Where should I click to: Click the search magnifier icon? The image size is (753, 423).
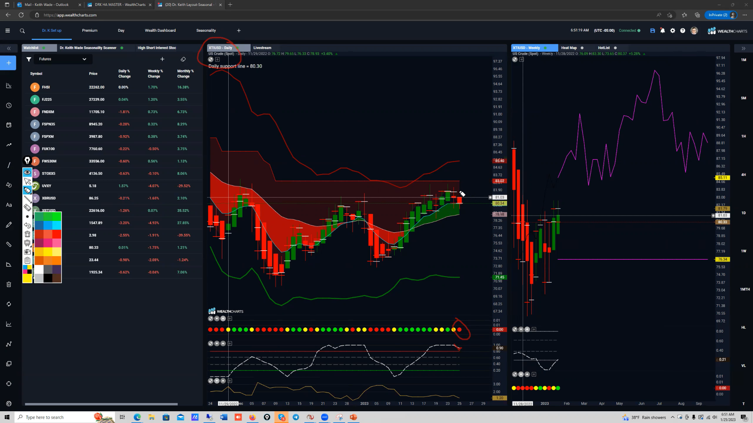22,31
